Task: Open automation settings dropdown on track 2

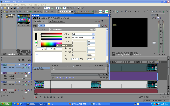Action: pos(26,73)
